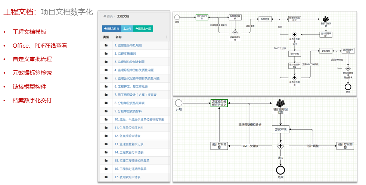Viewport: 366px width, 185px height.
Task: Select the gateway diamond below 设计经理审批3
Action: [x=348, y=68]
